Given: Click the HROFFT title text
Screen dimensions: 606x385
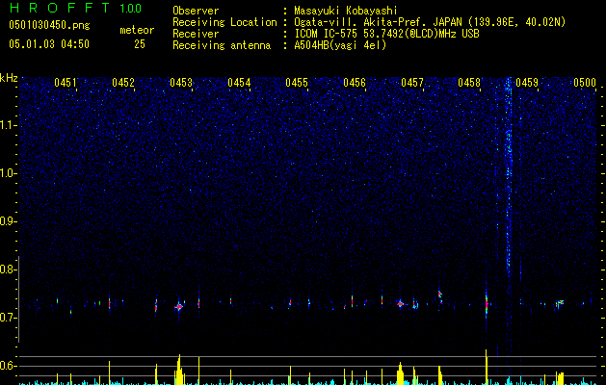Looking at the screenshot, I should click(61, 8).
